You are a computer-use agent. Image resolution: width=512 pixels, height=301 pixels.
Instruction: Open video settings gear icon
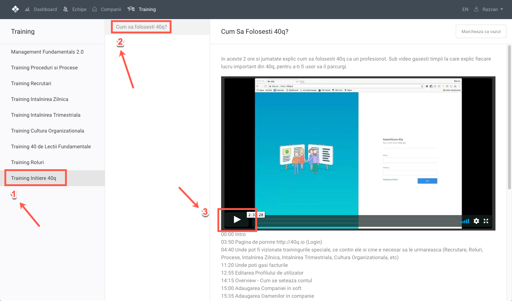point(476,221)
